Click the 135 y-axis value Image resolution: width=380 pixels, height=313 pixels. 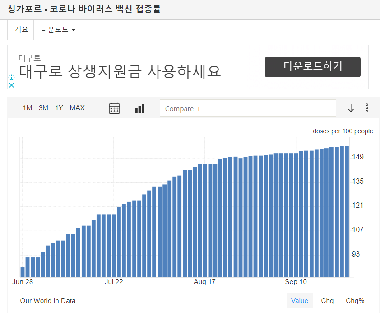pos(358,181)
